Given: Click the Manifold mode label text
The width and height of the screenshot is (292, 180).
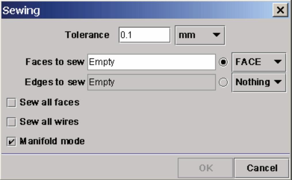Looking at the screenshot, I should pyautogui.click(x=52, y=141).
